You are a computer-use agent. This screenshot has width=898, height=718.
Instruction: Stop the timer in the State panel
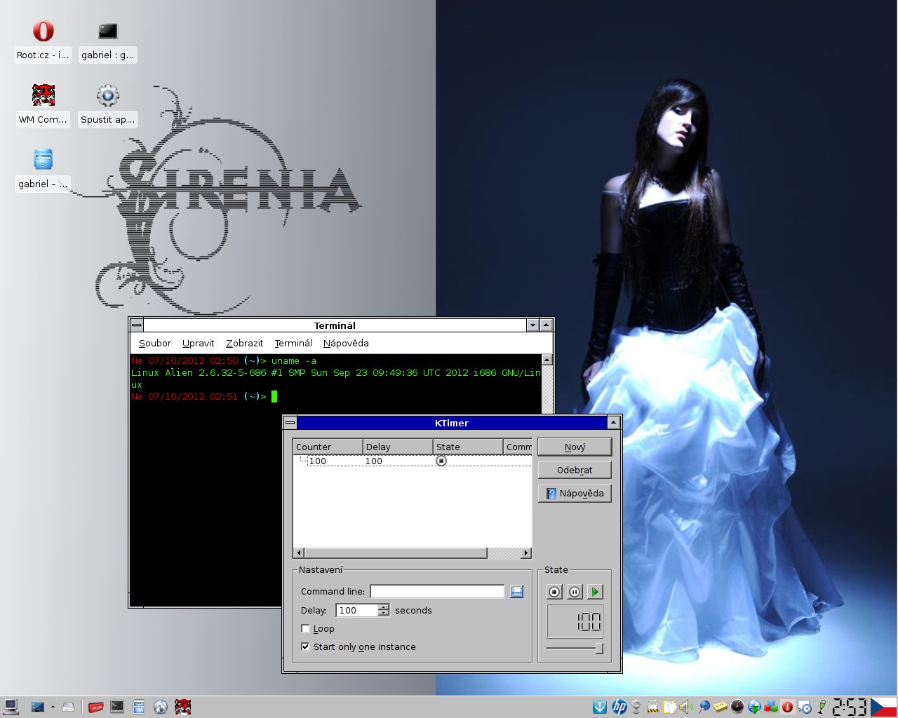pyautogui.click(x=554, y=592)
